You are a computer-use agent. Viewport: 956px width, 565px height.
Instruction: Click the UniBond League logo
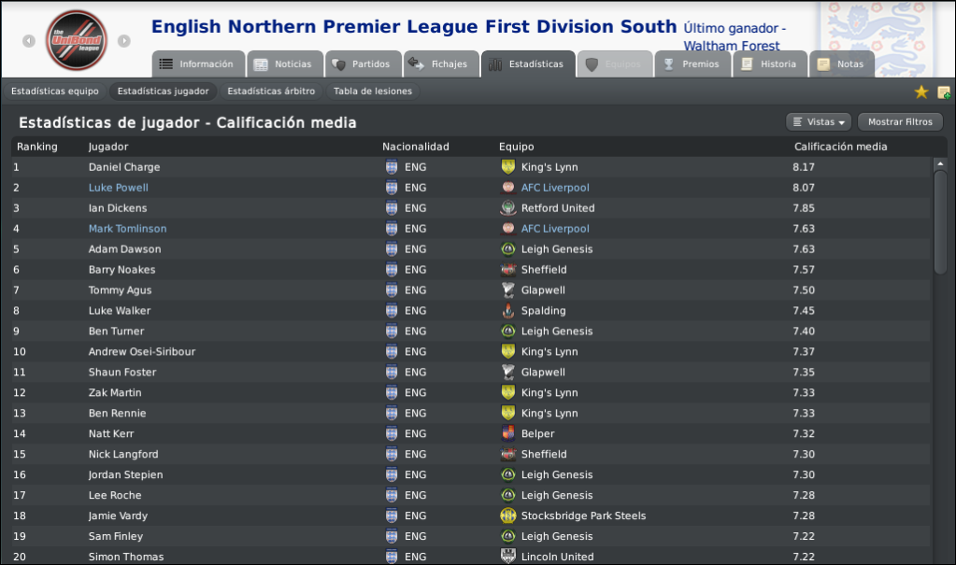point(77,40)
